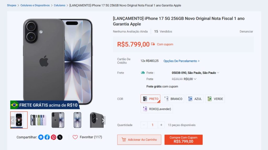Select the AZUL color swatch
This screenshot has height=150, width=268.
(x=194, y=99)
